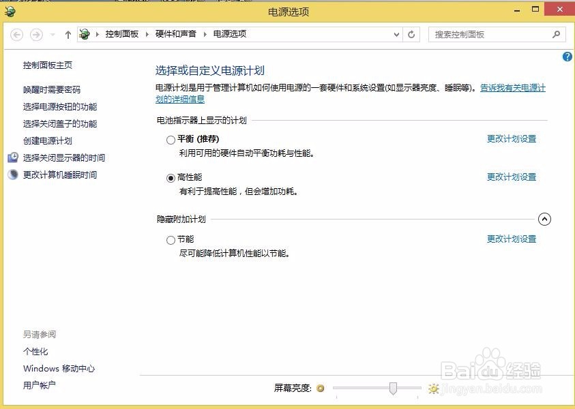Expand arrow after 硬件和声音 breadcrumb
This screenshot has width=575, height=409.
tap(205, 35)
